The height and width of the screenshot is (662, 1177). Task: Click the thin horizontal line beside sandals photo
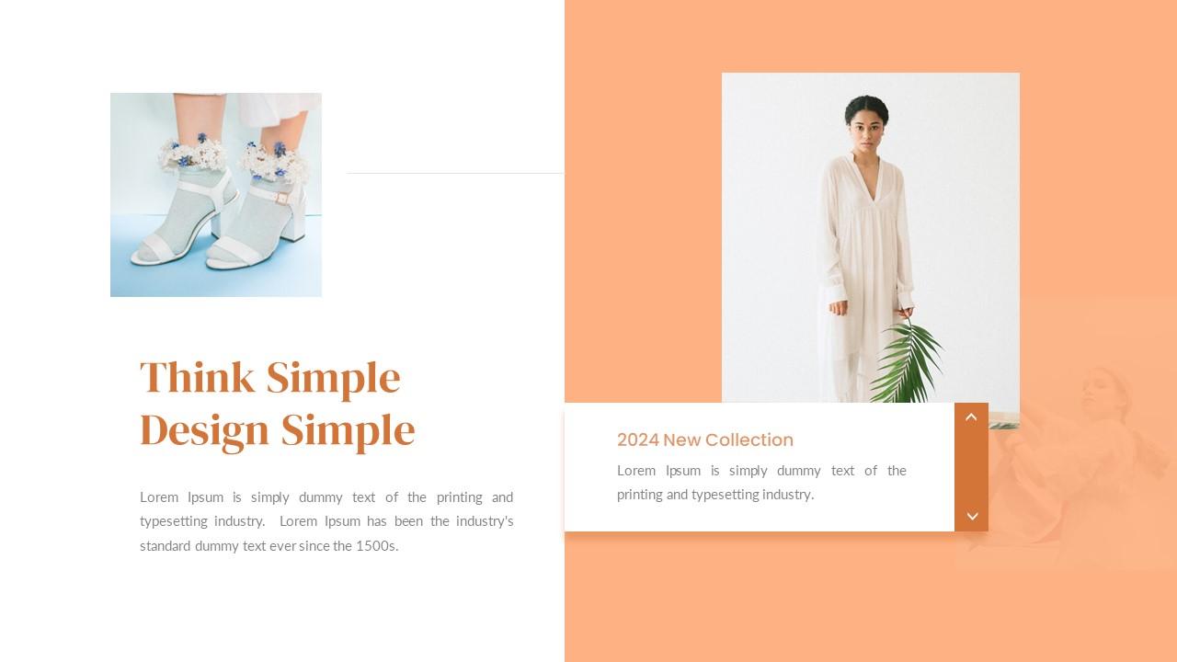click(x=455, y=173)
